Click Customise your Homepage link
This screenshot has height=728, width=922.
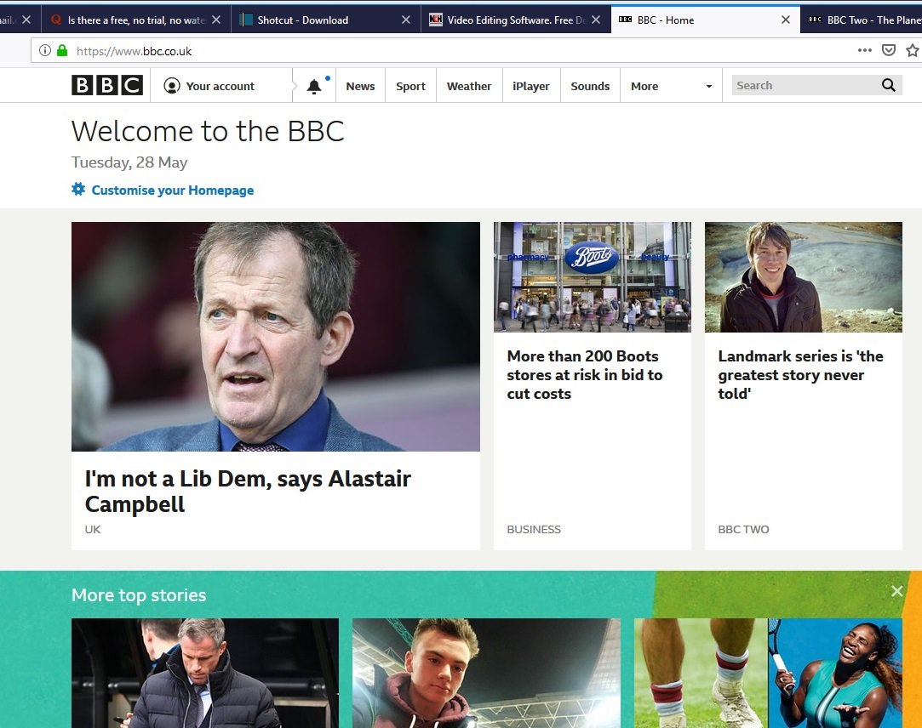click(172, 190)
